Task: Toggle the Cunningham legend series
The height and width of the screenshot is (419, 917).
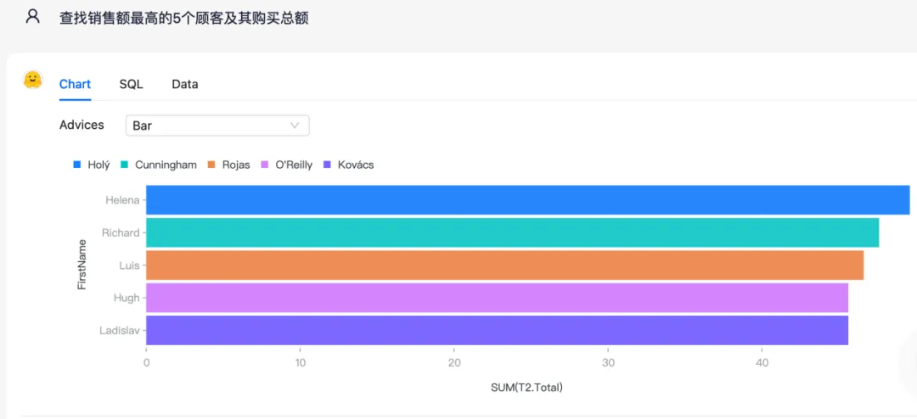Action: tap(159, 165)
